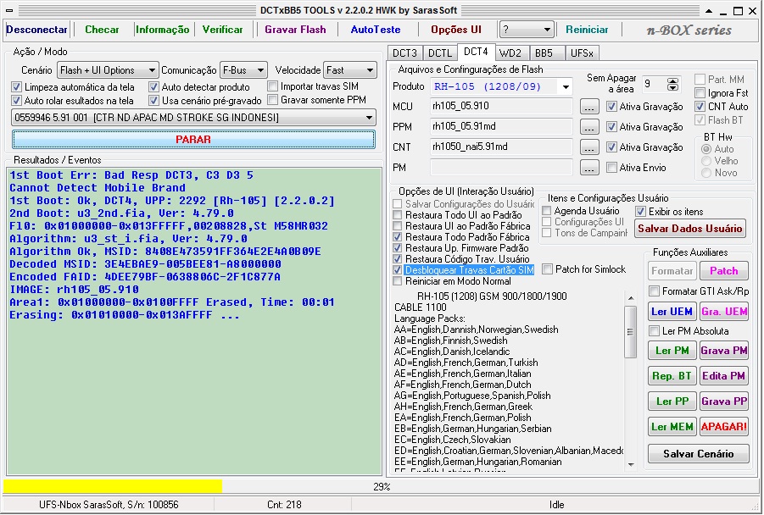
Task: Uncheck Restaura Todo Padrão Fábrica
Action: tap(398, 237)
